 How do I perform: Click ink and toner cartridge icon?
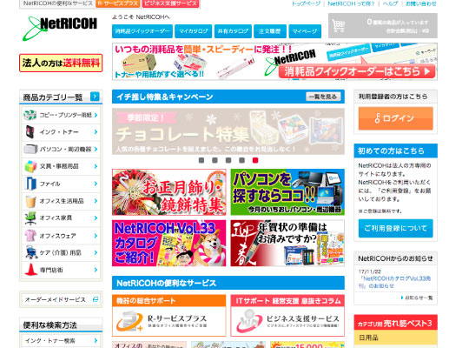pyautogui.click(x=30, y=132)
